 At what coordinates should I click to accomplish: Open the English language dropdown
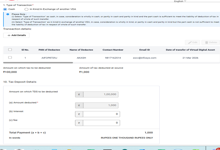180,1
